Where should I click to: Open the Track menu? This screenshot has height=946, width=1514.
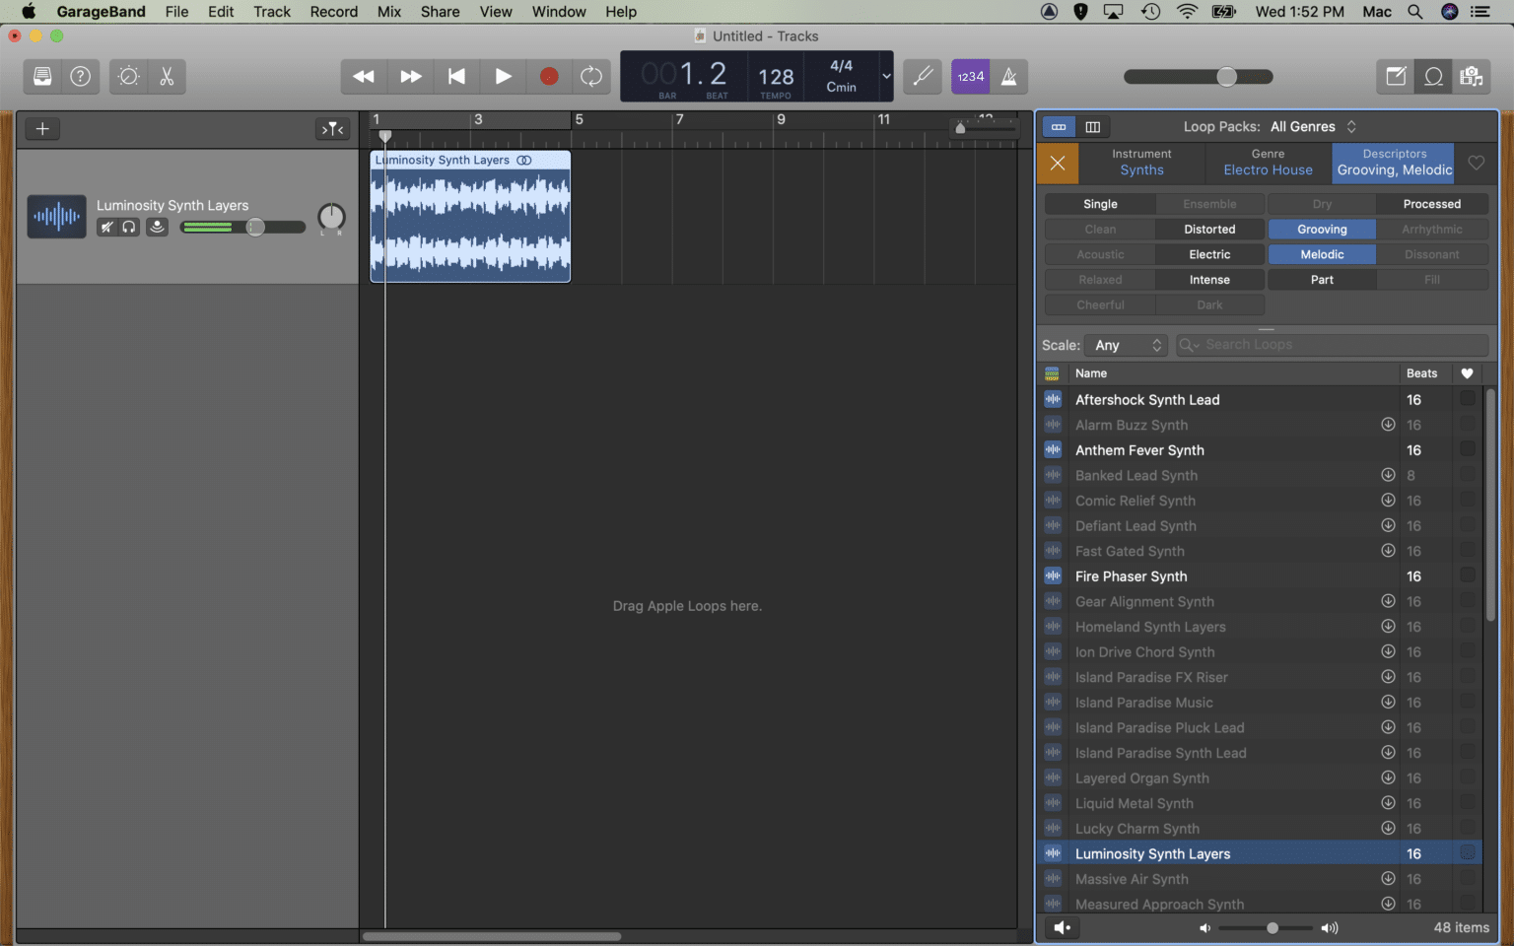point(271,12)
